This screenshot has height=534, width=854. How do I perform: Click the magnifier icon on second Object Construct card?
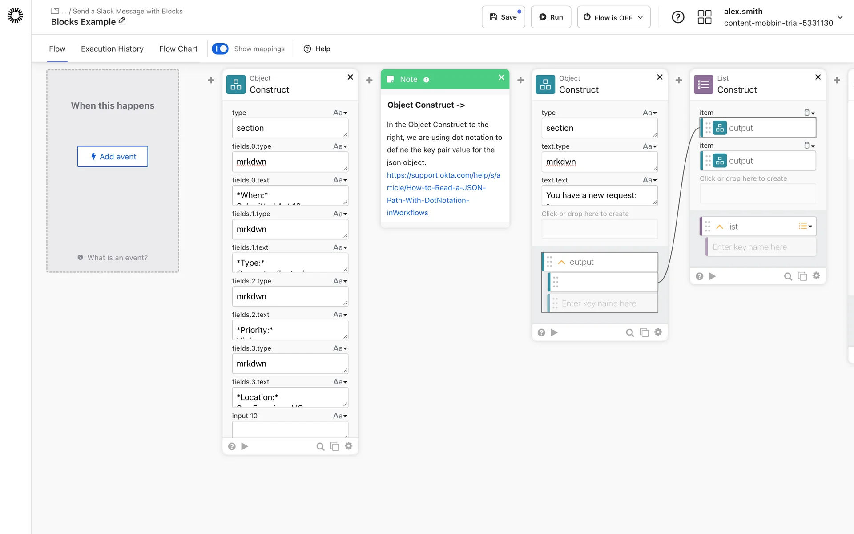(630, 332)
